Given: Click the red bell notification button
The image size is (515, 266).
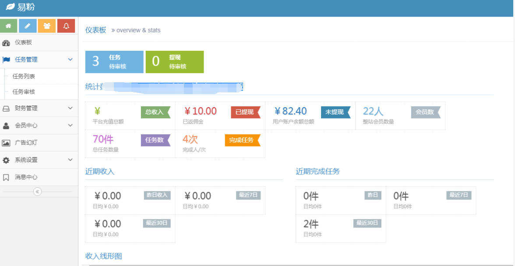Looking at the screenshot, I should (x=66, y=26).
